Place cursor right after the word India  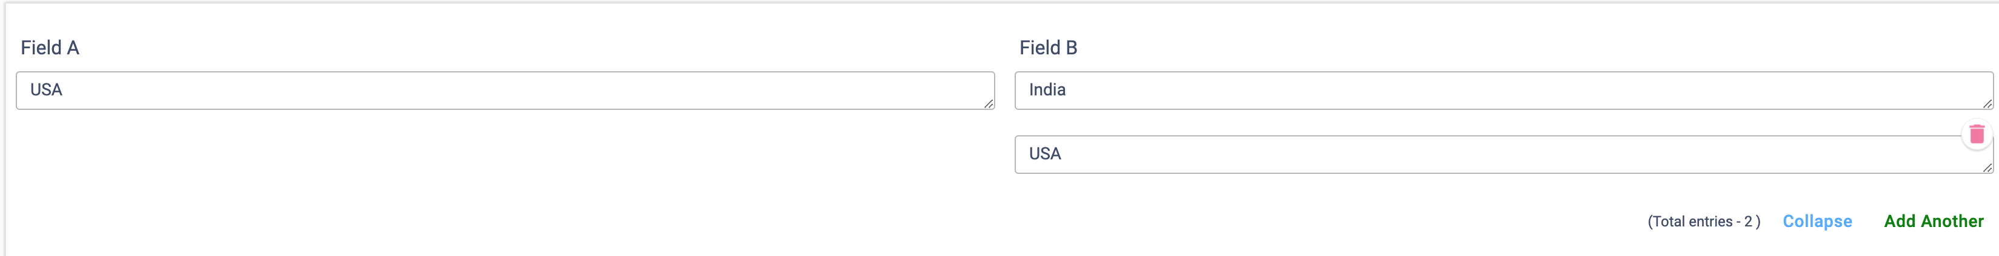[x=1067, y=91]
